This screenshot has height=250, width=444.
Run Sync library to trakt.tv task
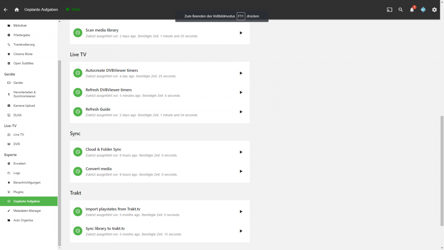click(x=241, y=231)
